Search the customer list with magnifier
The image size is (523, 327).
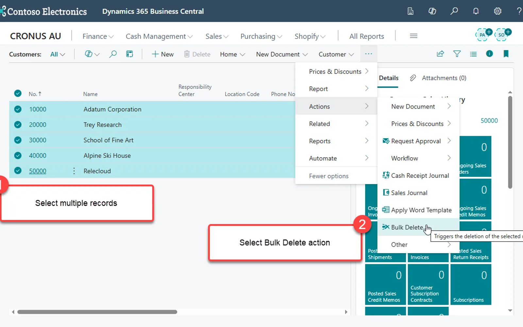pyautogui.click(x=113, y=54)
